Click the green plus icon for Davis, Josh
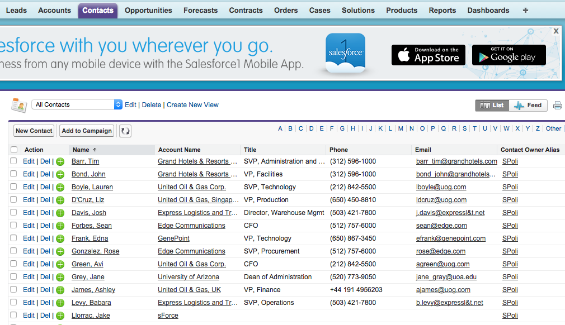The height and width of the screenshot is (325, 565). pyautogui.click(x=60, y=213)
